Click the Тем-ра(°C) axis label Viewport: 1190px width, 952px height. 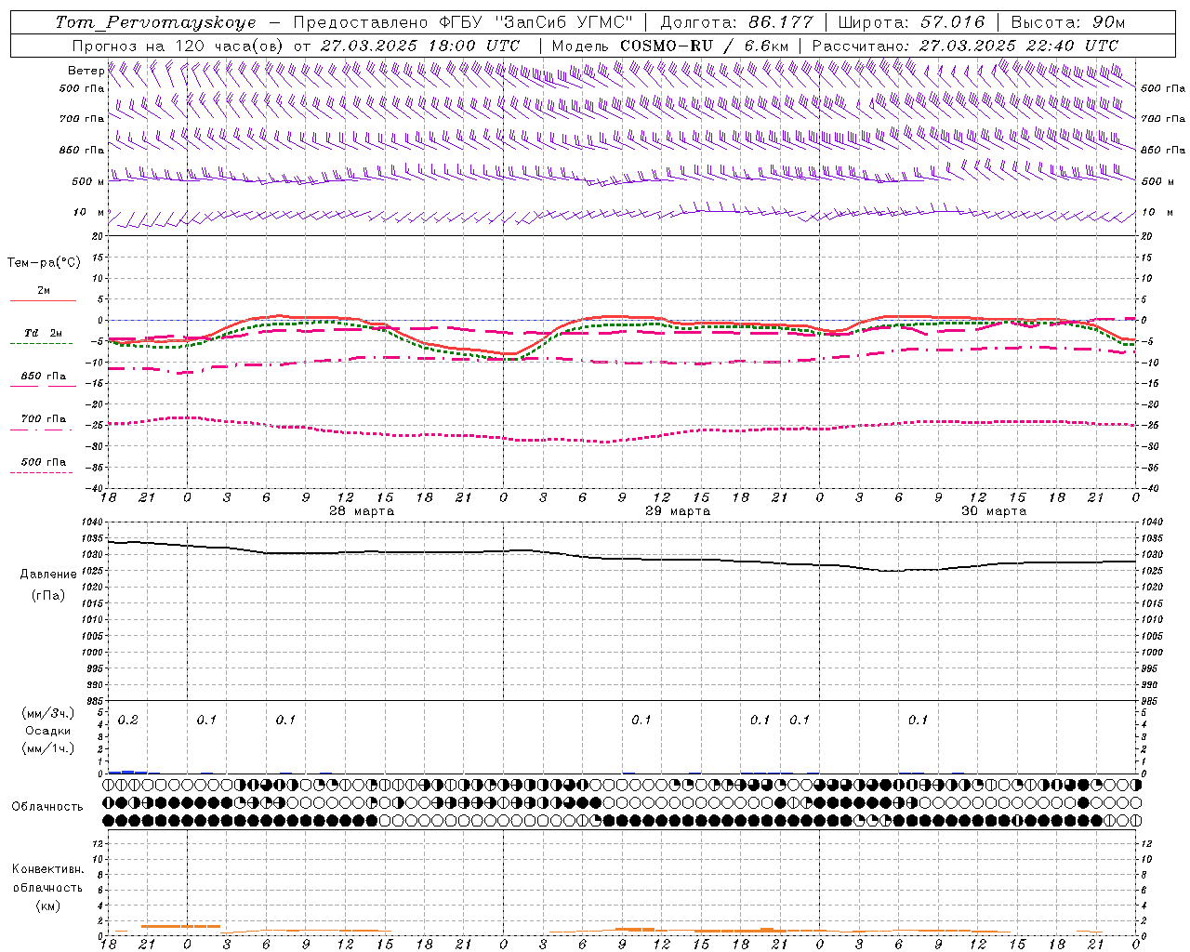tap(44, 263)
